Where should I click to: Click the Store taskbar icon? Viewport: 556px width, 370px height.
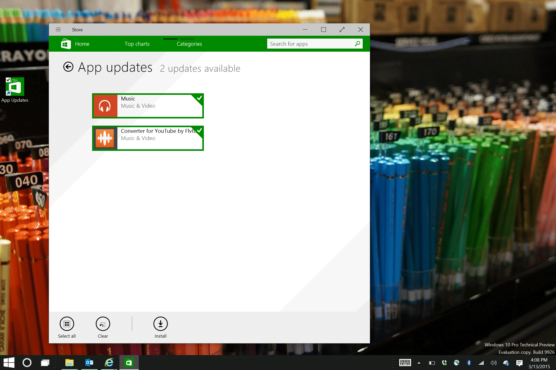pos(129,363)
